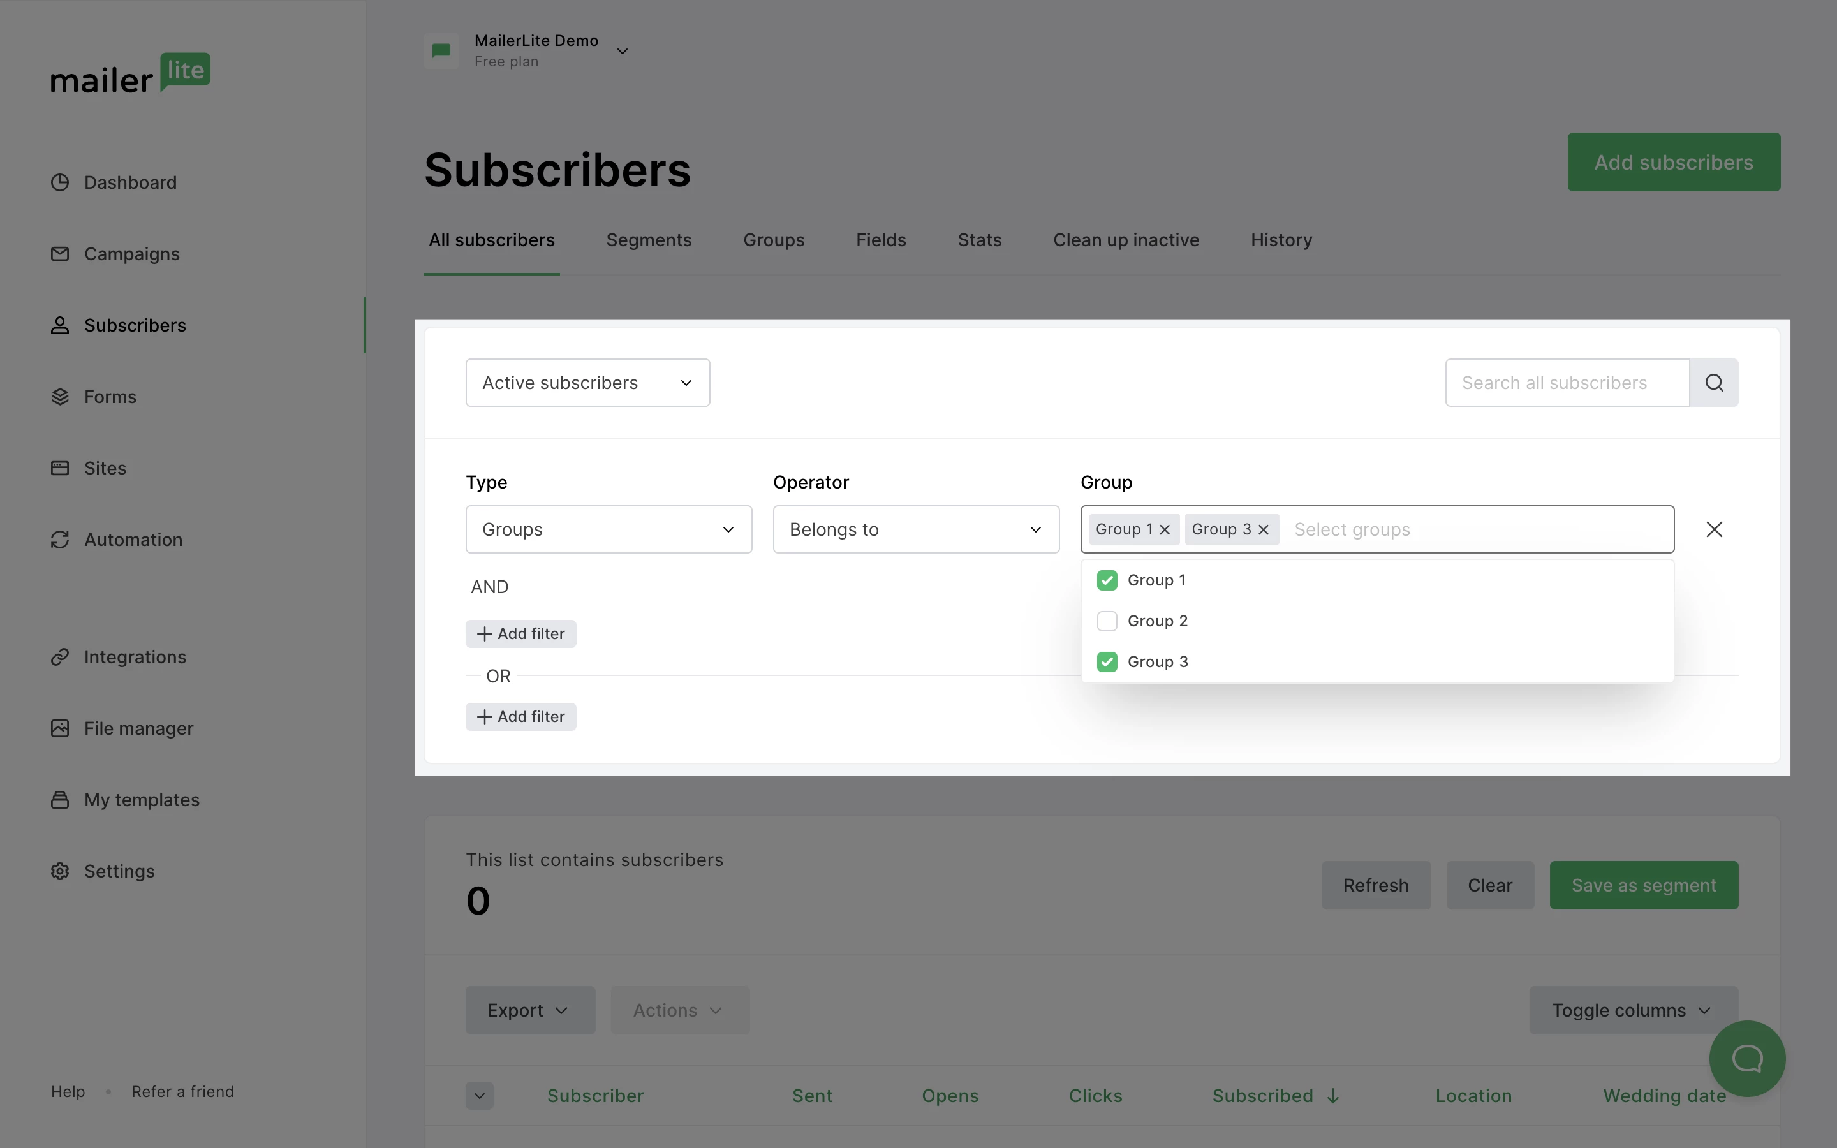Viewport: 1837px width, 1148px height.
Task: Open the live chat bubble icon
Action: (x=1746, y=1057)
